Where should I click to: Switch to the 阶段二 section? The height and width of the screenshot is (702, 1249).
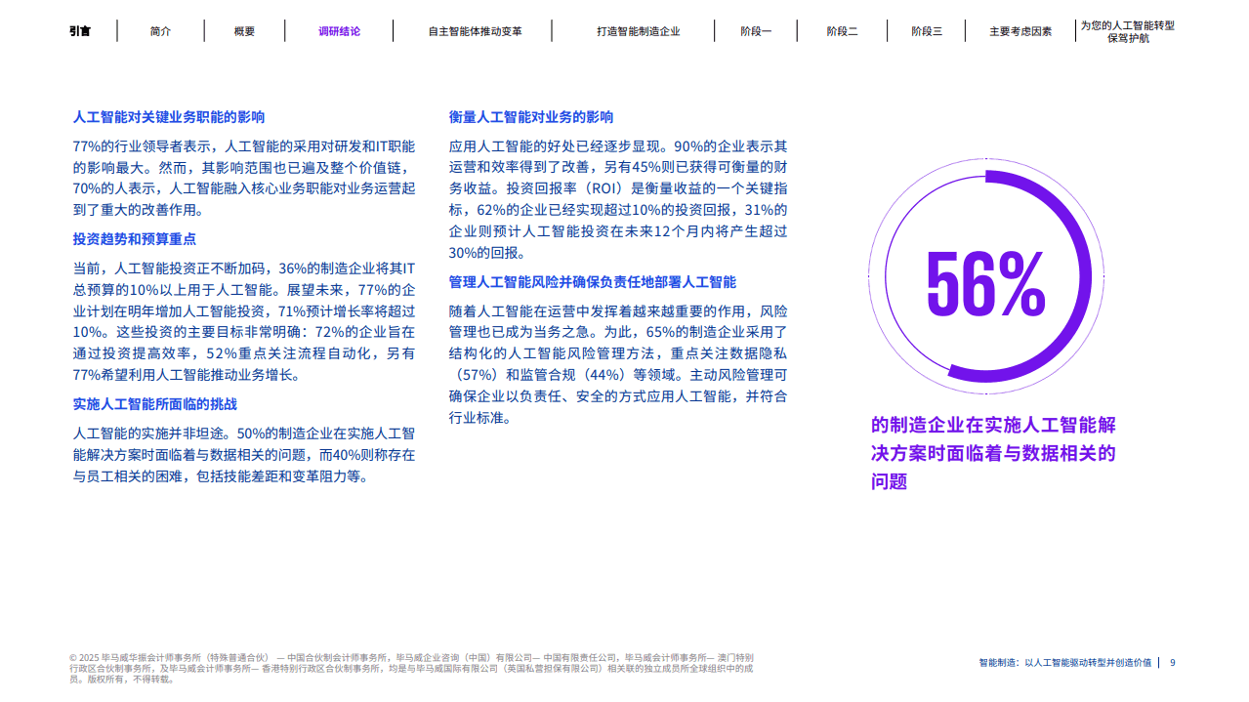coord(841,30)
